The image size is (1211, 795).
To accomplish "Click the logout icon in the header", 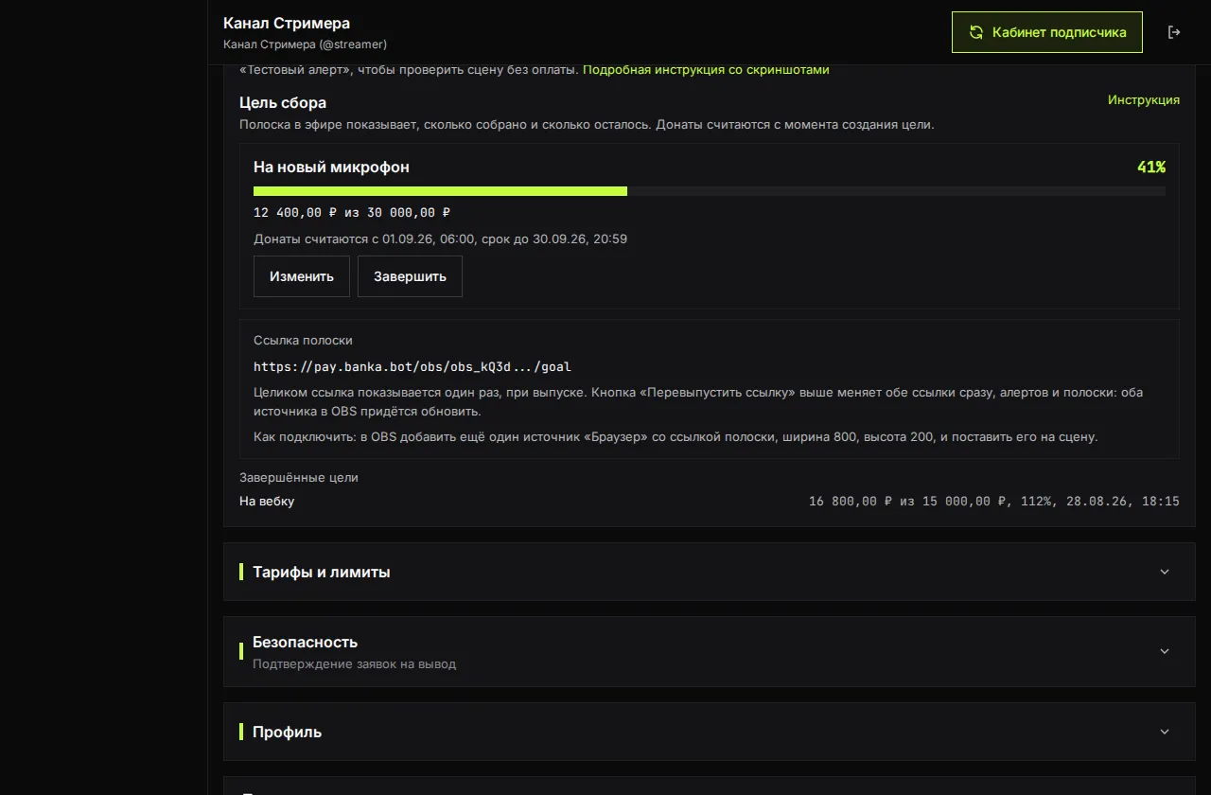I will click(x=1174, y=32).
